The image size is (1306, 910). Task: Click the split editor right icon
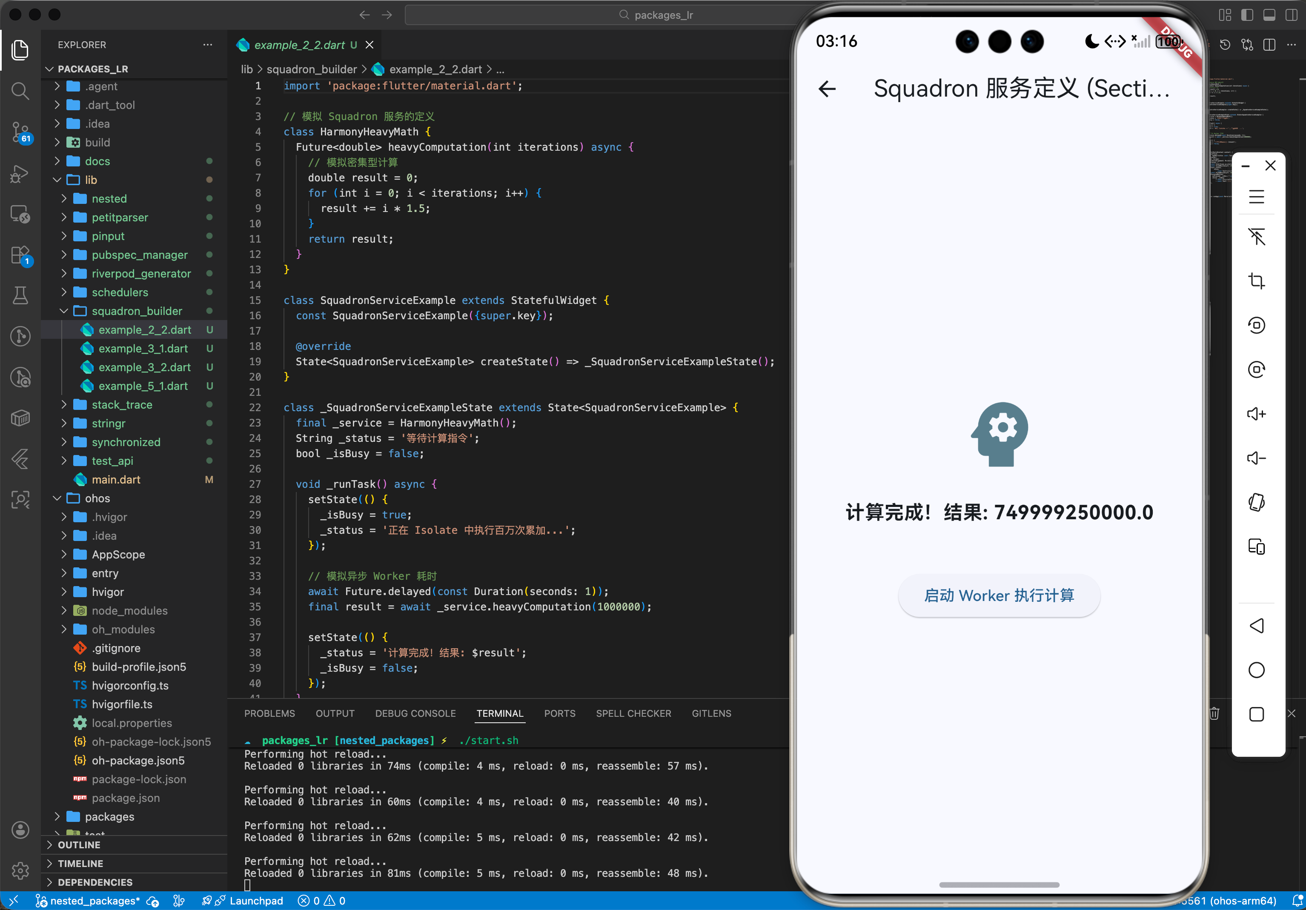coord(1269,44)
